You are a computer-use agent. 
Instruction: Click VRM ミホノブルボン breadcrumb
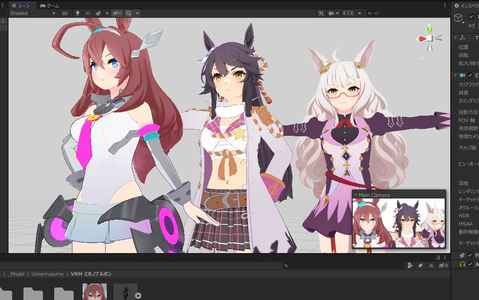point(91,274)
